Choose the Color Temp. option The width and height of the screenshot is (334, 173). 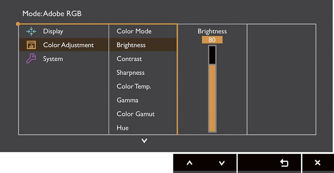coord(134,86)
